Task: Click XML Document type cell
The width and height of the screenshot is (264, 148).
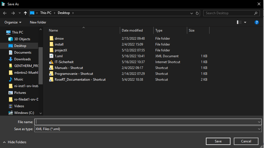Action: pyautogui.click(x=167, y=56)
